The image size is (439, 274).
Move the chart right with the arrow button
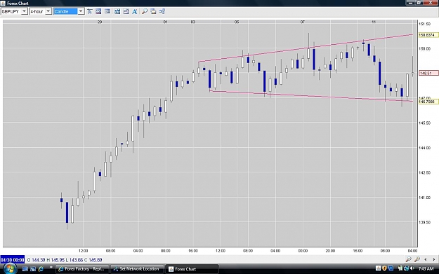click(434, 259)
